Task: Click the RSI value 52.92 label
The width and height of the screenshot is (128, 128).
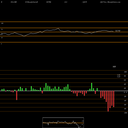Action: (x=118, y=31)
